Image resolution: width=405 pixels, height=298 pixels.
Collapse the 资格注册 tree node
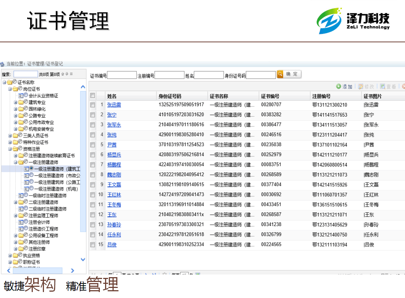coord(10,149)
